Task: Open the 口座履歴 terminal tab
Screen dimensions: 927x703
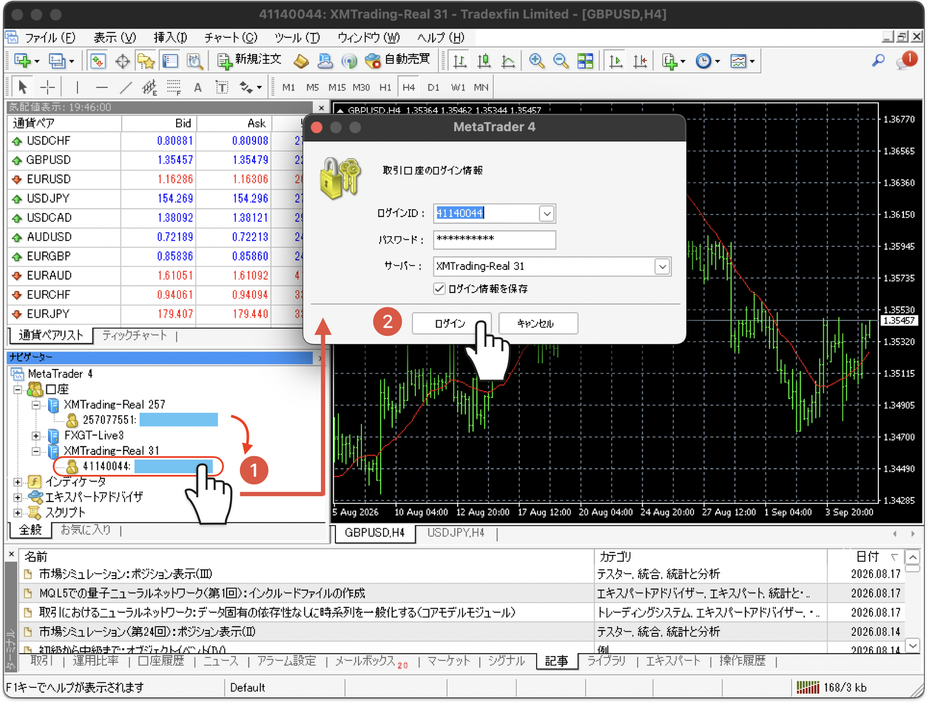Action: click(161, 661)
